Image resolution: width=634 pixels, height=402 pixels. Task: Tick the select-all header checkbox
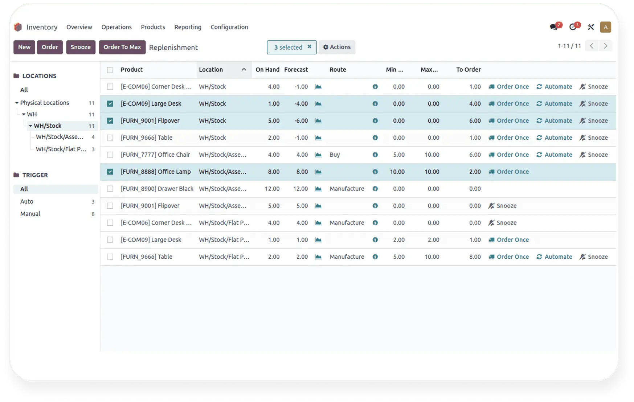click(x=110, y=70)
